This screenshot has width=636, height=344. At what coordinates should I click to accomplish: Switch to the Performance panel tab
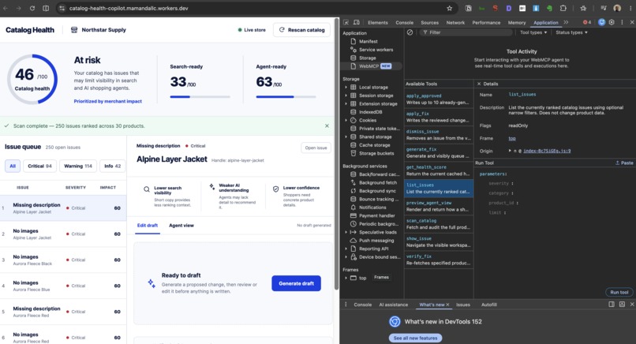click(486, 23)
